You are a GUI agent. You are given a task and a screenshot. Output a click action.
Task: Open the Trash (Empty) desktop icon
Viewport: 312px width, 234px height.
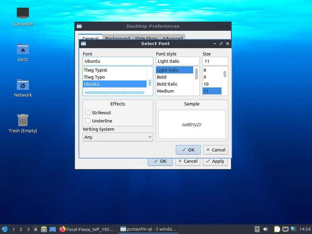[x=23, y=123]
